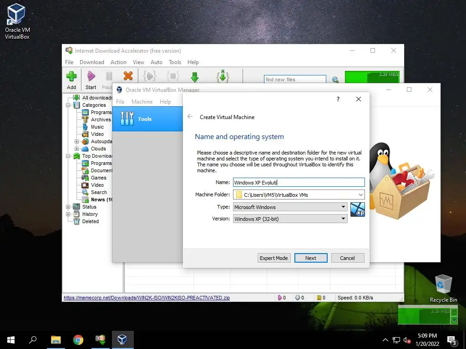Open the Help menu in Internet Download Accelerator

(x=193, y=62)
